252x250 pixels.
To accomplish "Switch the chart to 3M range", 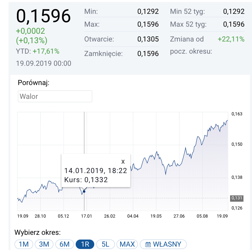I will 44,244.
